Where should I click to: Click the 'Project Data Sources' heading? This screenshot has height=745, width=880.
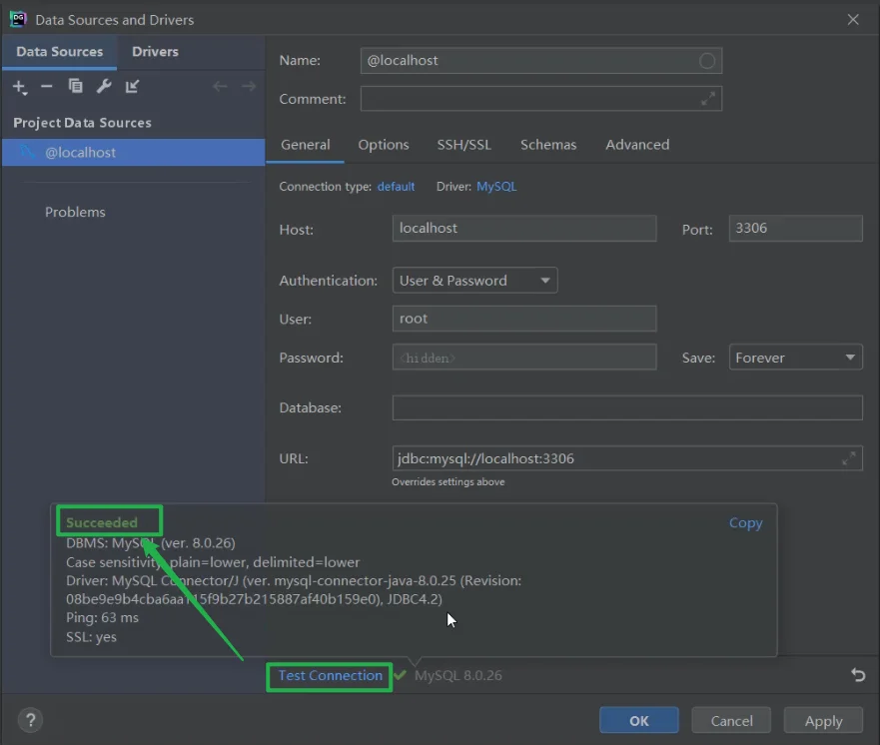click(83, 123)
